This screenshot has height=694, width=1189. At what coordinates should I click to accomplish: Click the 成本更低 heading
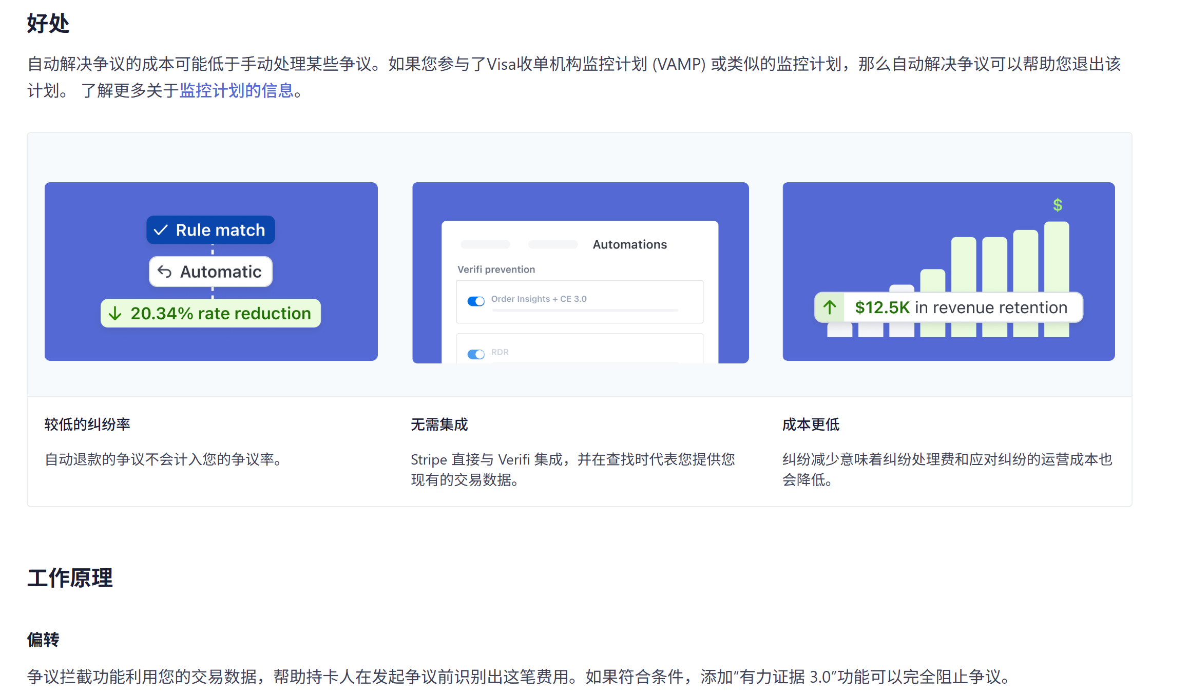coord(811,425)
